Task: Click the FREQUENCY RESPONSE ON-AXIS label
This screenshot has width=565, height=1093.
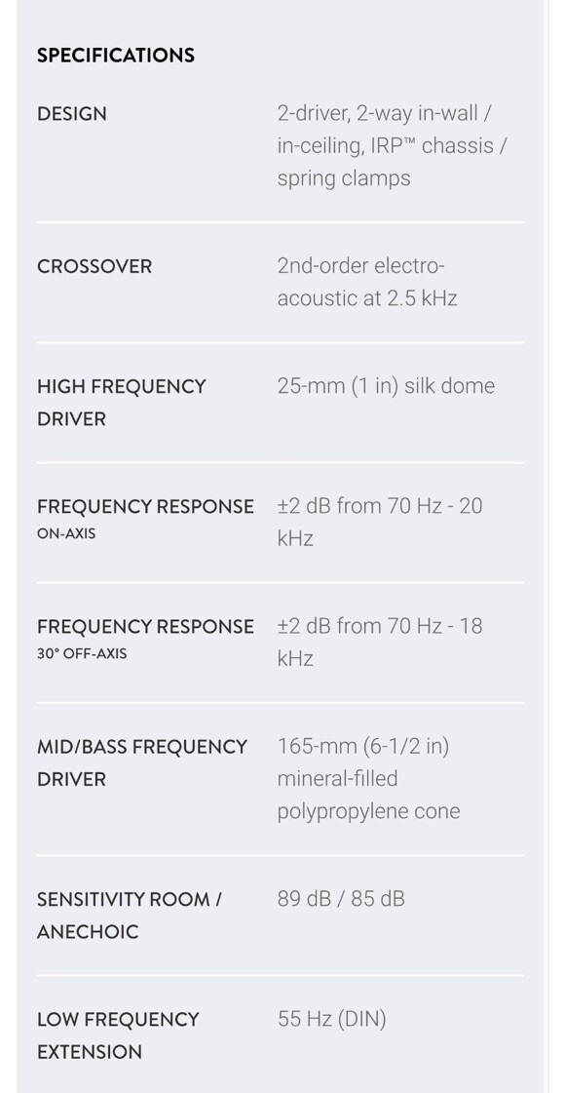Action: 145,518
